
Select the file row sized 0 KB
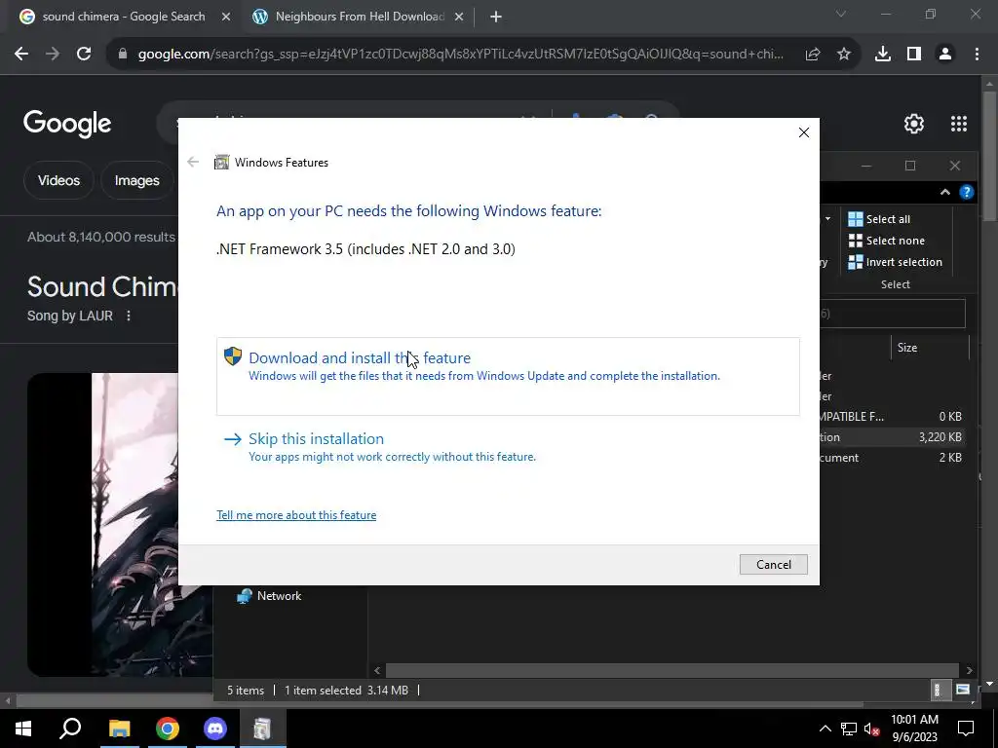coord(891,417)
